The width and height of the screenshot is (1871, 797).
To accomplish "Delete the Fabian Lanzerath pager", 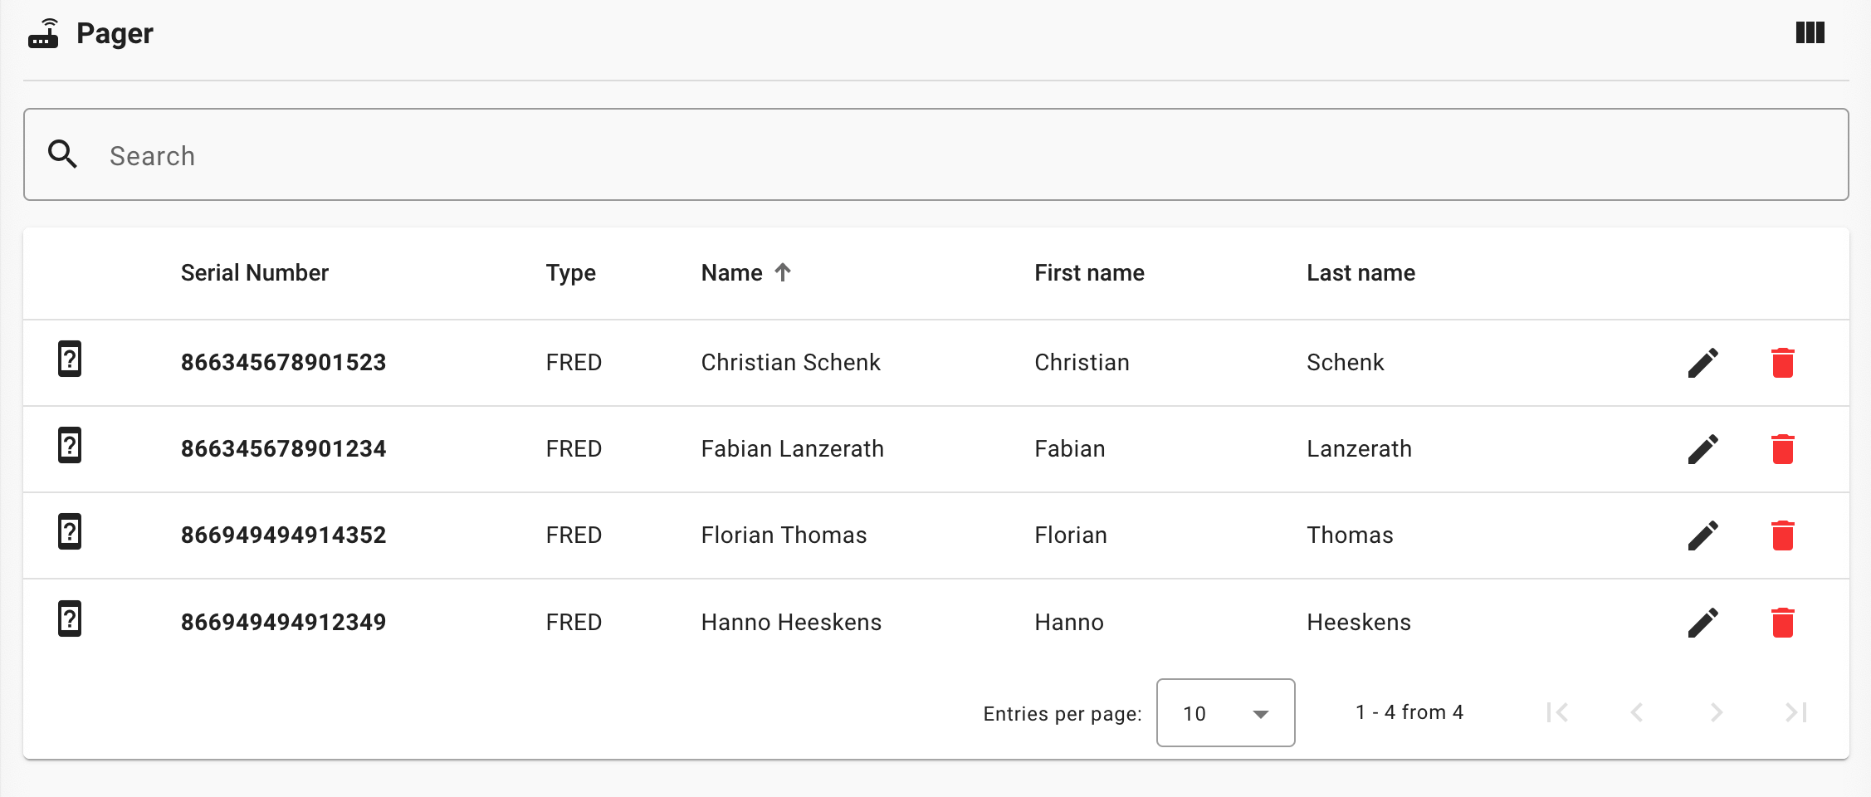I will pyautogui.click(x=1782, y=449).
